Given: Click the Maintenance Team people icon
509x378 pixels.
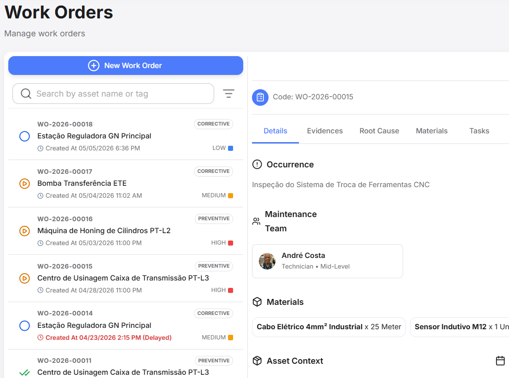Looking at the screenshot, I should (256, 221).
